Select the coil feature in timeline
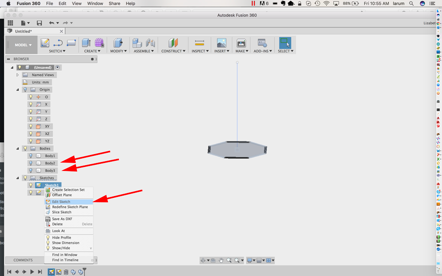 66,272
